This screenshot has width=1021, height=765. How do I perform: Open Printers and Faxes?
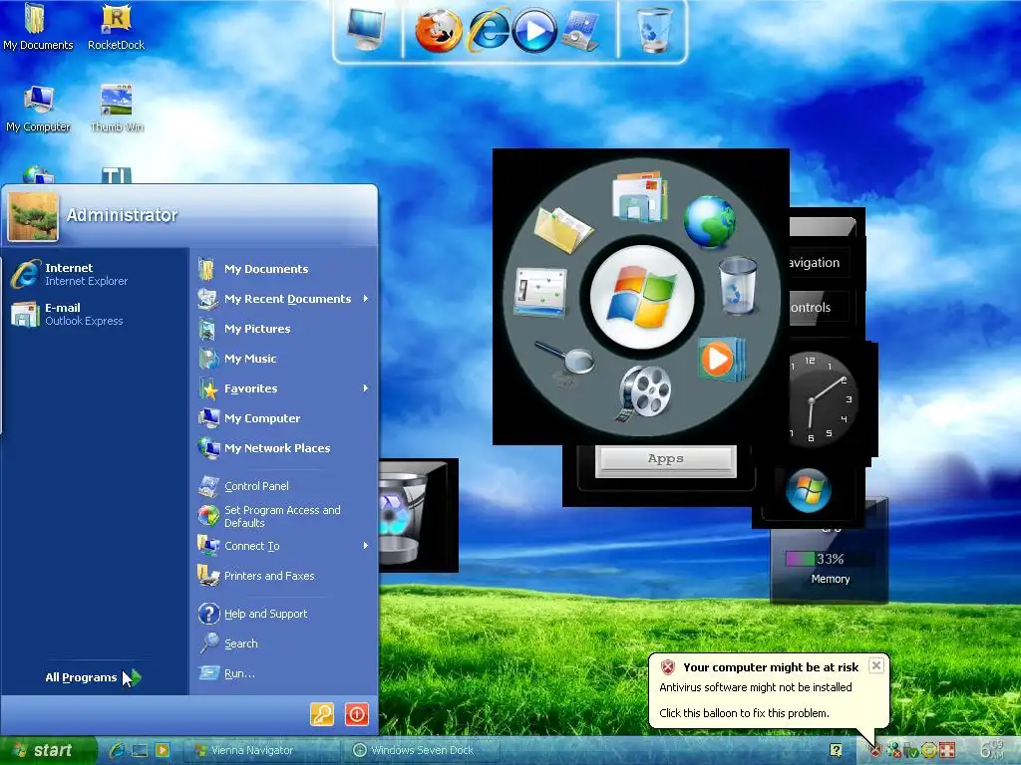point(283,576)
